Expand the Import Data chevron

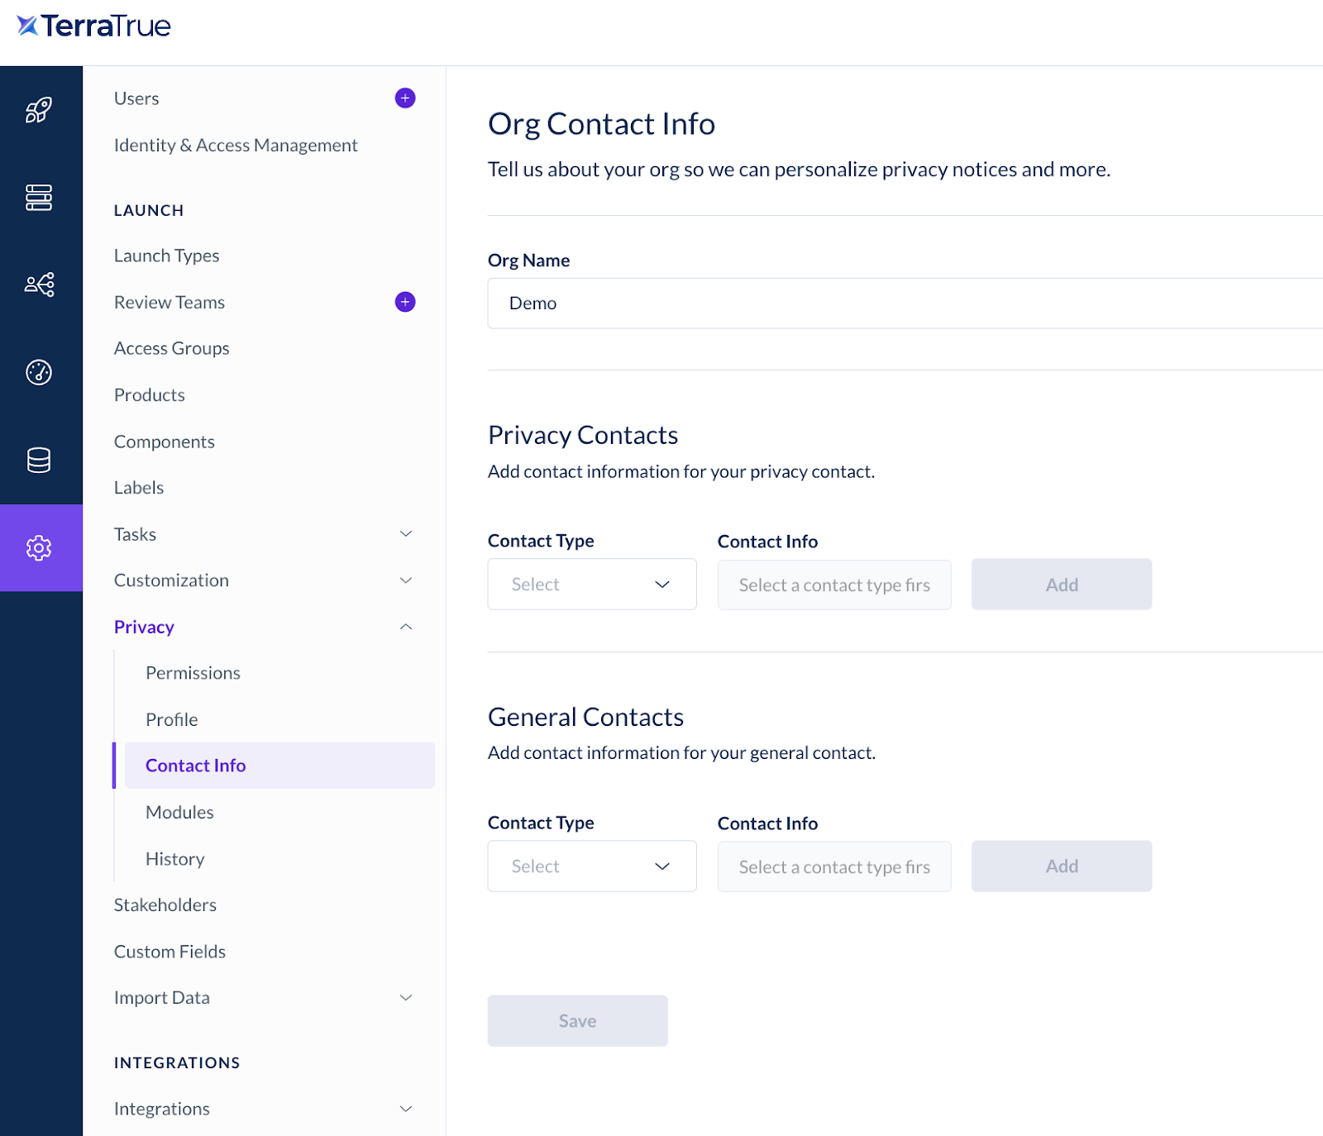406,998
